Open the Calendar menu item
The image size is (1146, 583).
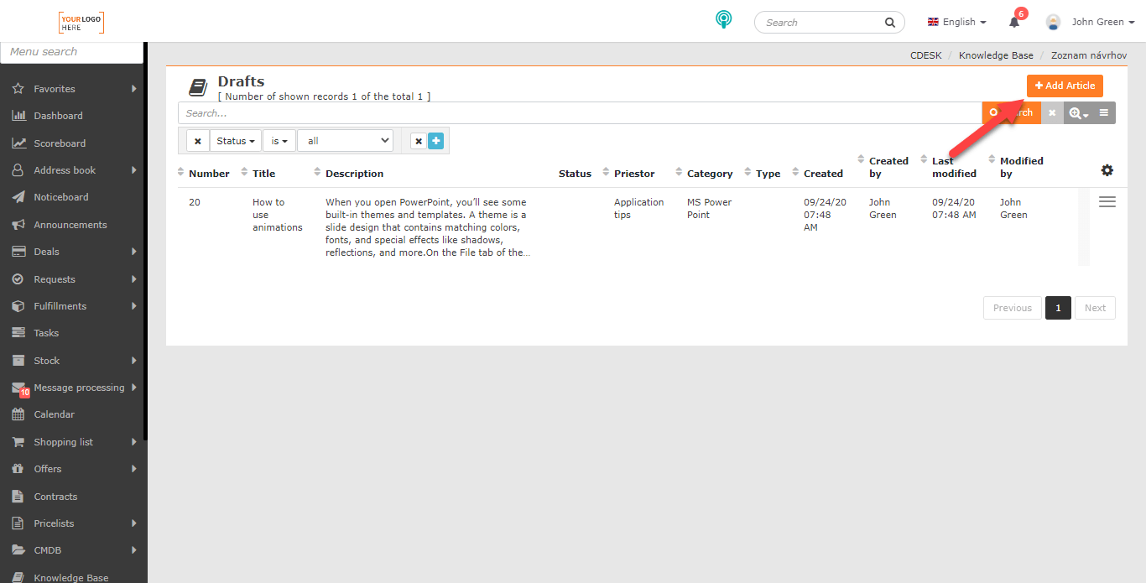coord(54,414)
